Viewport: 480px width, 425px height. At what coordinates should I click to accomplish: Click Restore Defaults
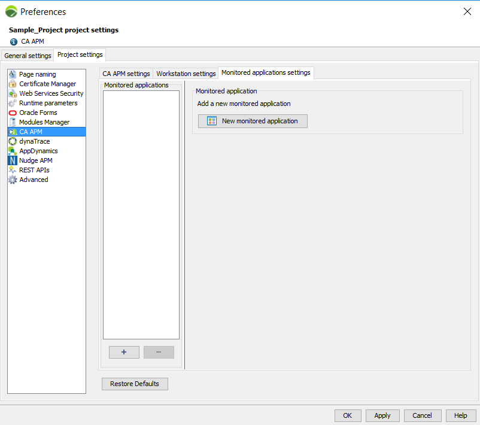135,384
